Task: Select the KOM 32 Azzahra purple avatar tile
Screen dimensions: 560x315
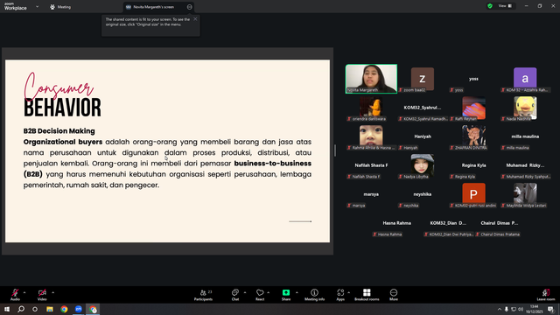Action: (525, 78)
